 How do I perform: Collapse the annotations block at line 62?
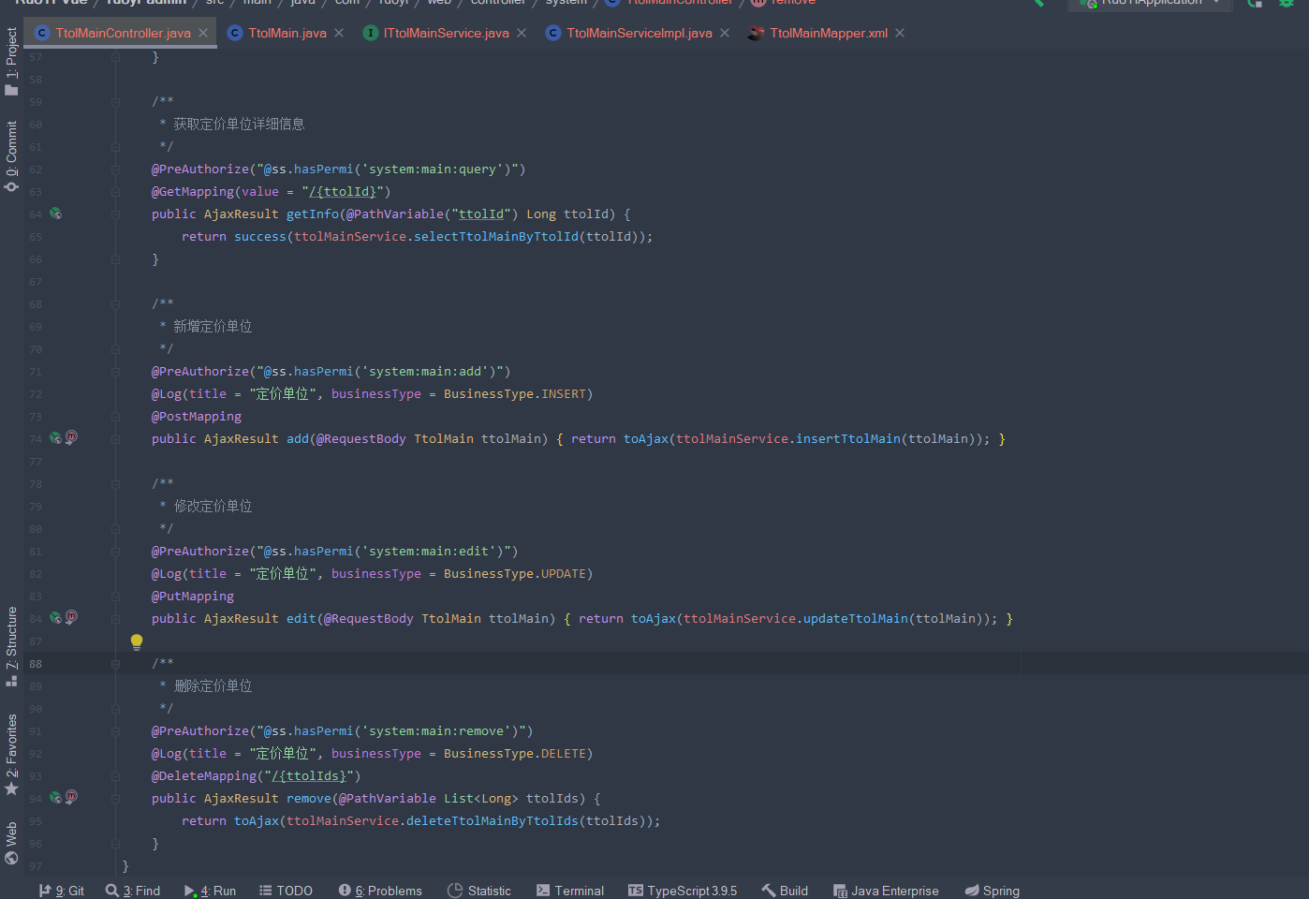coord(115,169)
